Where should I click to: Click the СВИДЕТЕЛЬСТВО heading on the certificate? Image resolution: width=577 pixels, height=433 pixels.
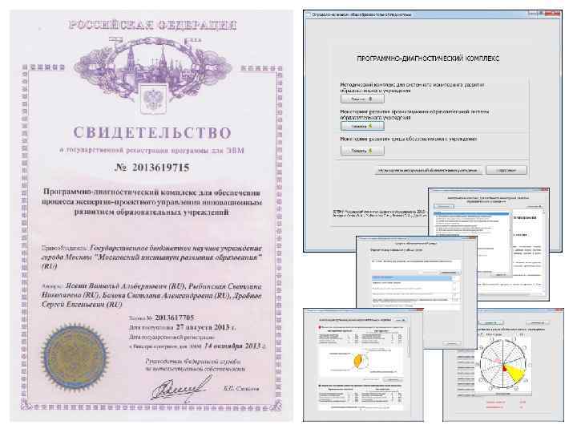[152, 132]
